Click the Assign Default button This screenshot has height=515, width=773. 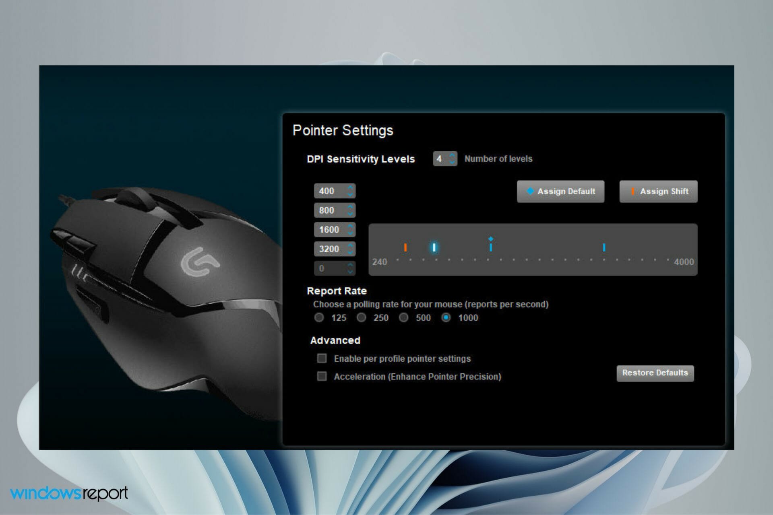point(561,192)
